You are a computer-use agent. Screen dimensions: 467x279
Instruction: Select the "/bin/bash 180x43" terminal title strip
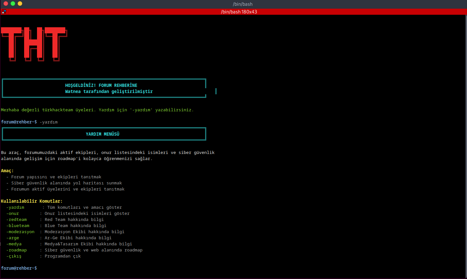(x=233, y=12)
